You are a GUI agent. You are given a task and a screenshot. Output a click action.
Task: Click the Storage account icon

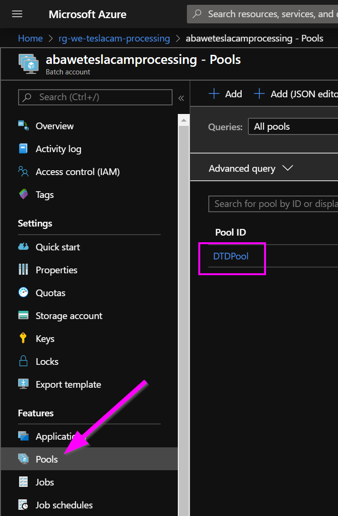point(23,315)
